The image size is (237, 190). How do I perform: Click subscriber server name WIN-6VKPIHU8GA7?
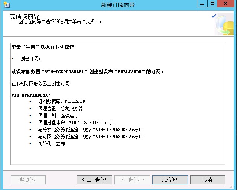(31, 95)
